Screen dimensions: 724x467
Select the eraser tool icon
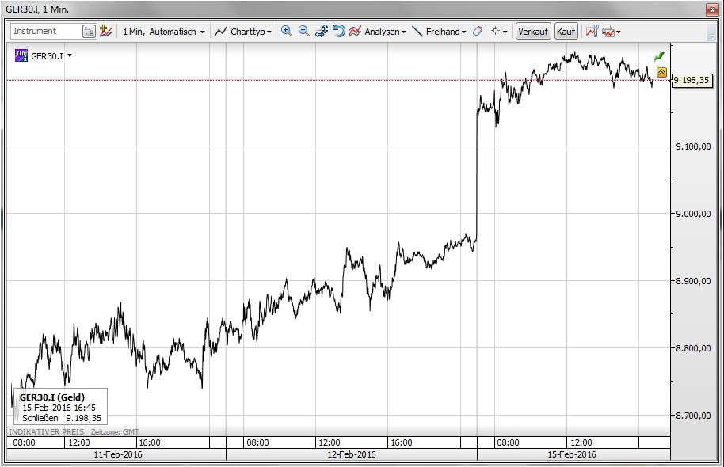[x=478, y=31]
